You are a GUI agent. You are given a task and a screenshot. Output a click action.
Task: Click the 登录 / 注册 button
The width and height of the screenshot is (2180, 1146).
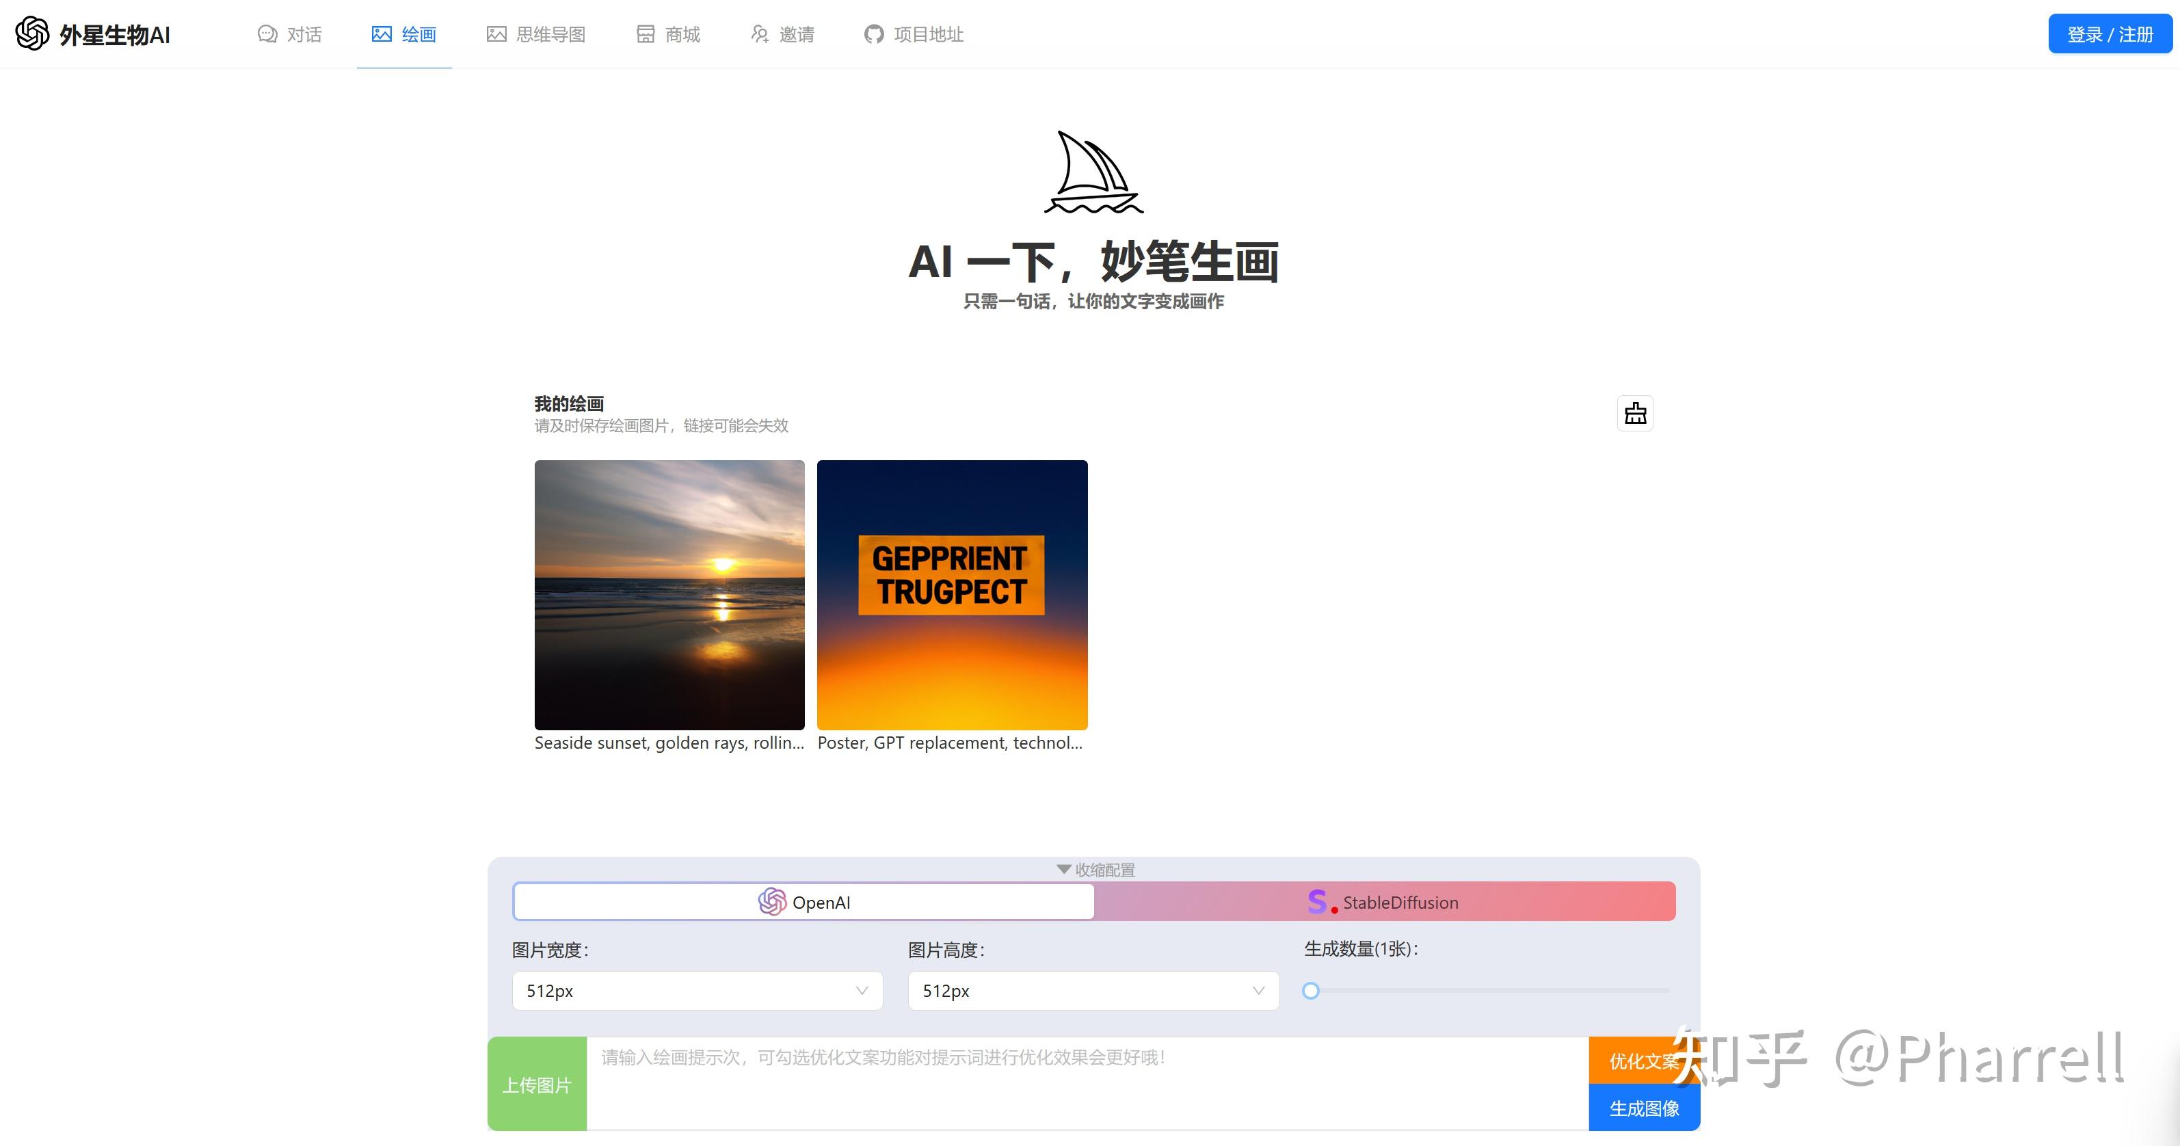(x=2110, y=34)
